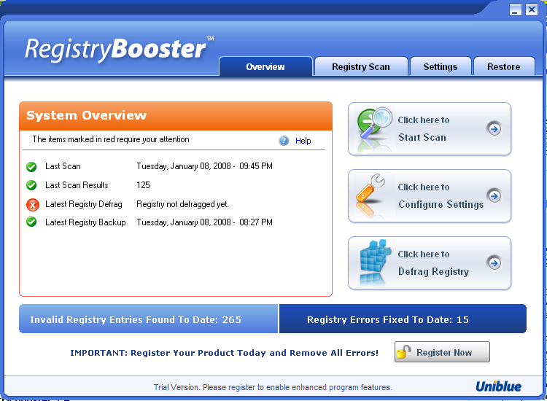Click 'The items marked in red require your attention'
This screenshot has width=547, height=401.
tap(111, 139)
